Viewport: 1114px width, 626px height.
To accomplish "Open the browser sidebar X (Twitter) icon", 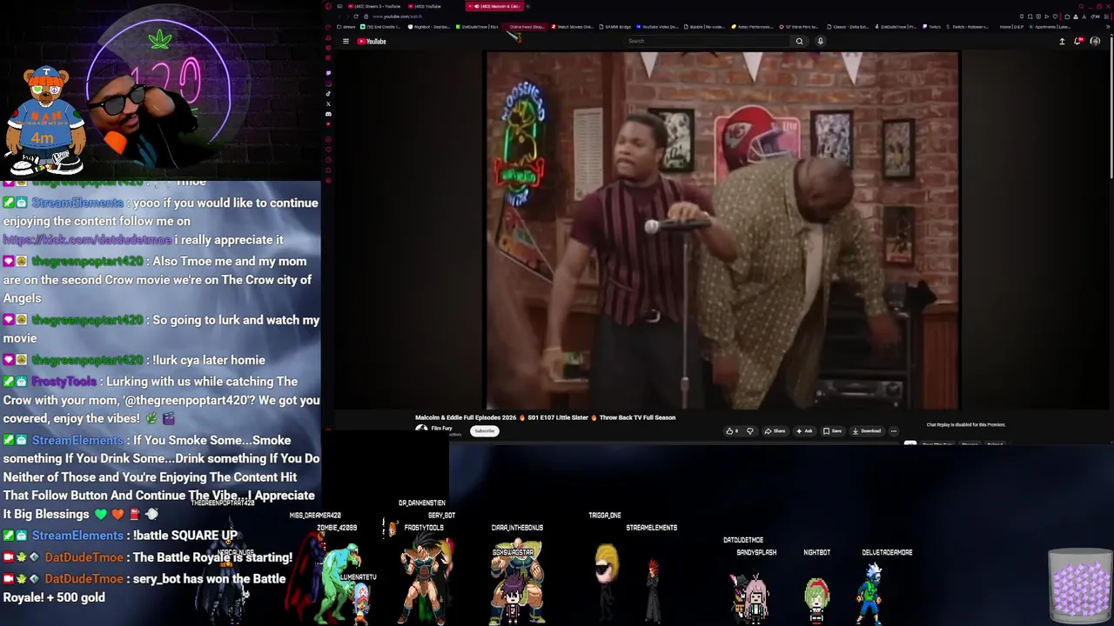I will (x=328, y=103).
